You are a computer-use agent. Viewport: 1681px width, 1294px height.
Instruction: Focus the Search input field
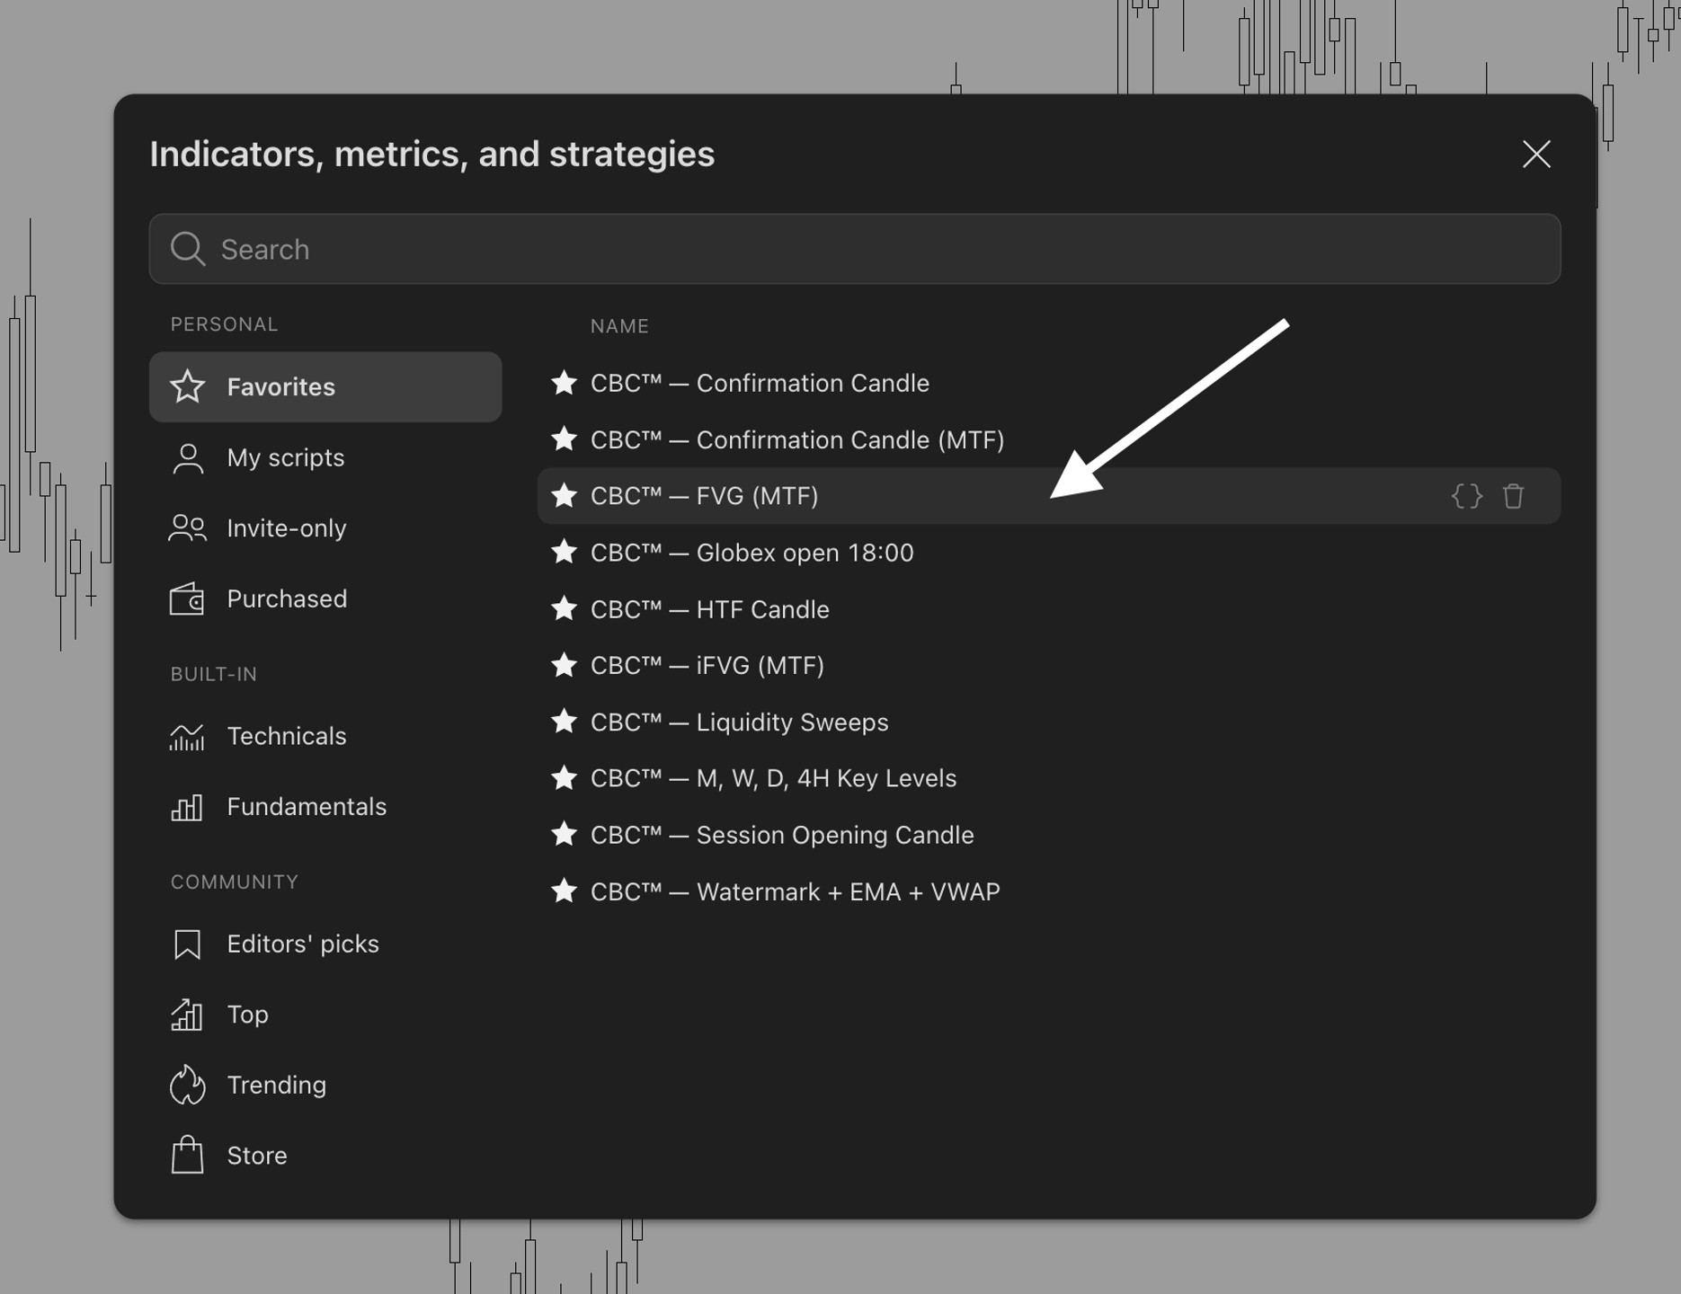click(x=855, y=249)
